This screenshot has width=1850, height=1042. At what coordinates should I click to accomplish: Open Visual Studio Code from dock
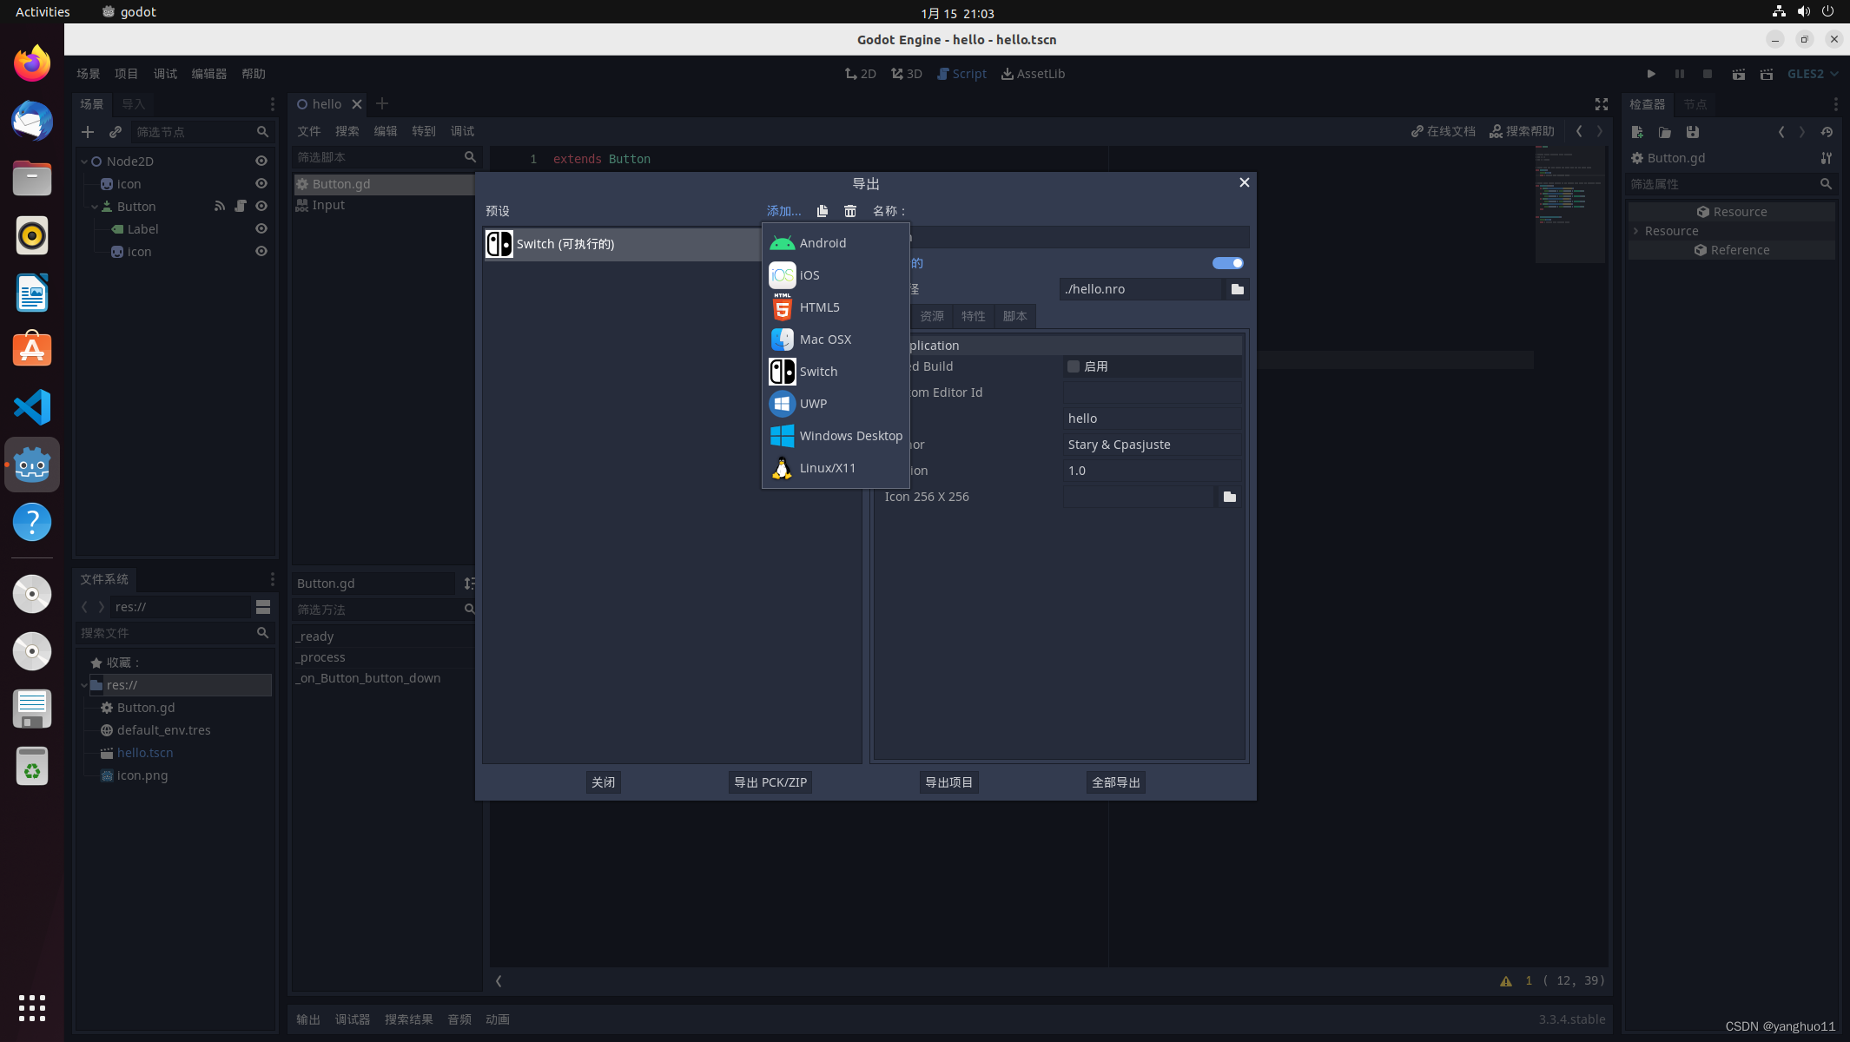click(x=32, y=407)
